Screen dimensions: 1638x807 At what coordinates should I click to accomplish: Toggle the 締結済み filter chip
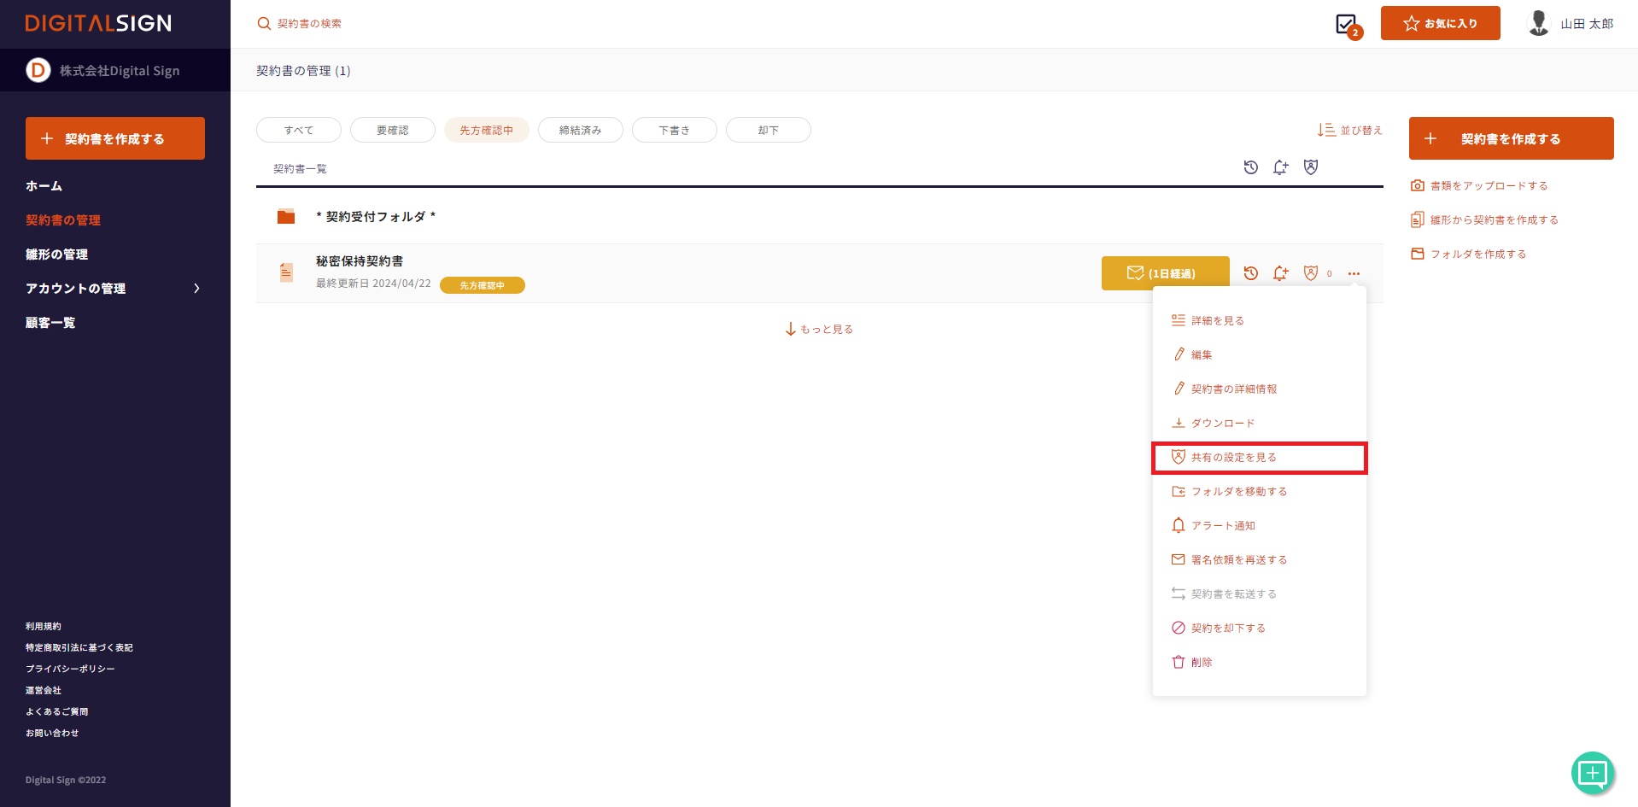coord(580,130)
